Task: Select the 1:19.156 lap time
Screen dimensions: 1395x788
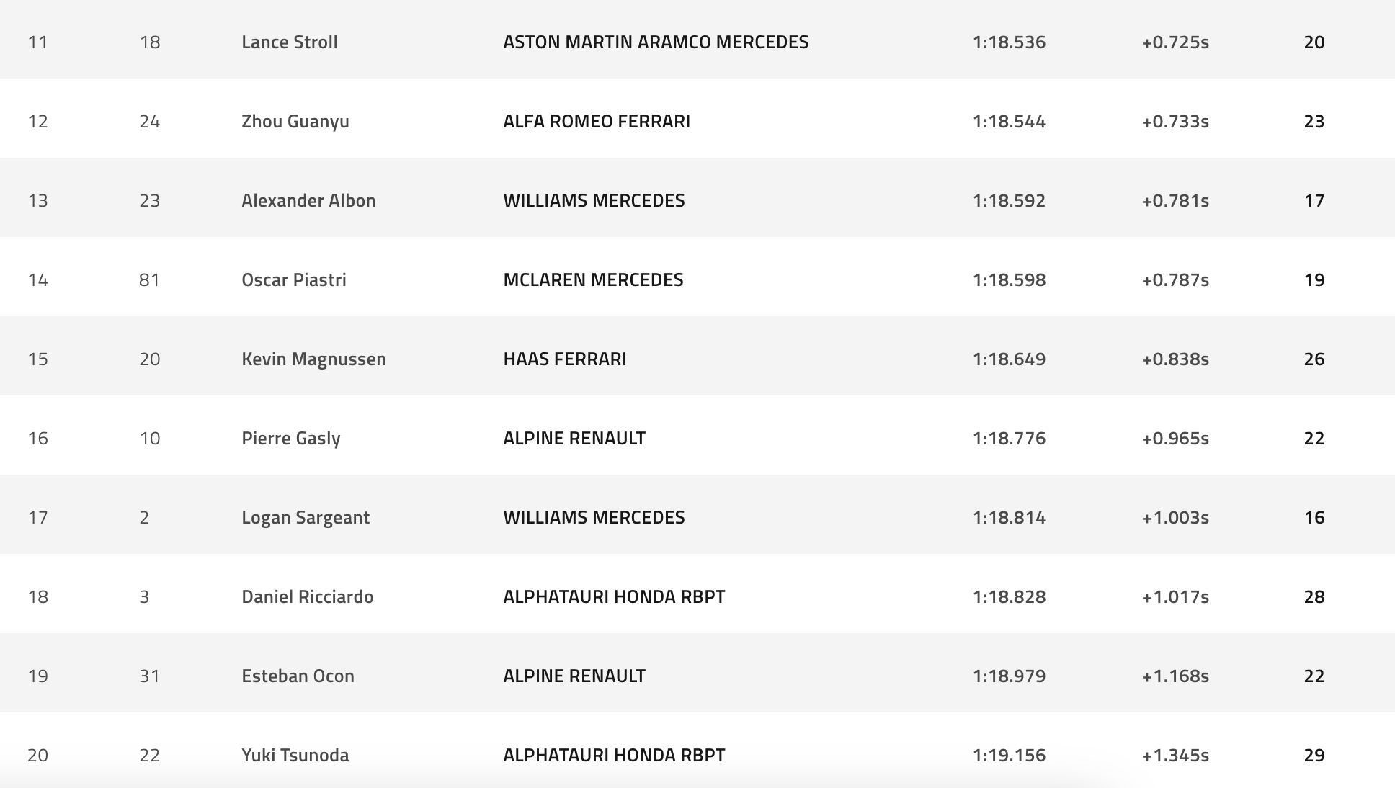Action: pos(1009,755)
